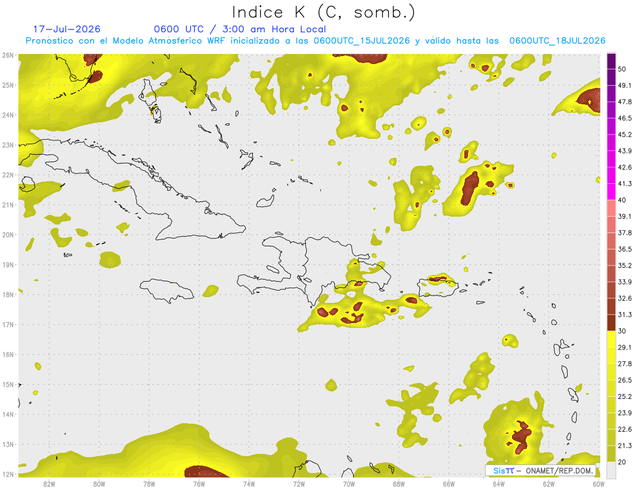Click the colorbar value "27.8"
The width and height of the screenshot is (636, 491).
click(625, 363)
